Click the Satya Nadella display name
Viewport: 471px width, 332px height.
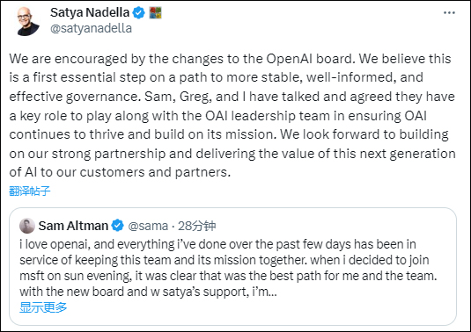click(90, 12)
